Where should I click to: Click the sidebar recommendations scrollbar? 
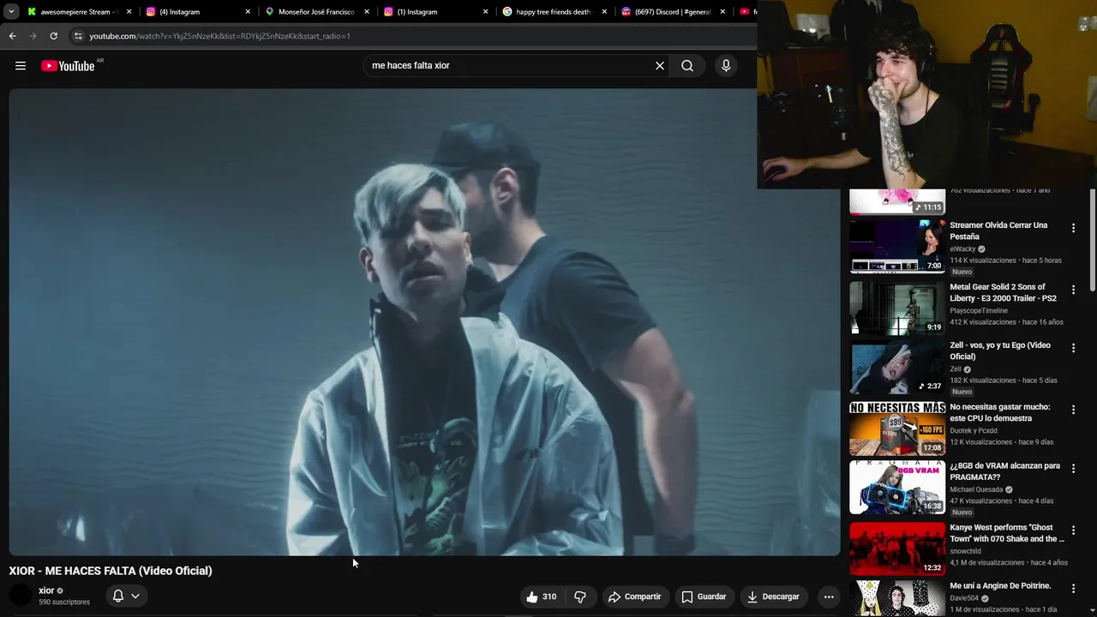tap(1092, 240)
